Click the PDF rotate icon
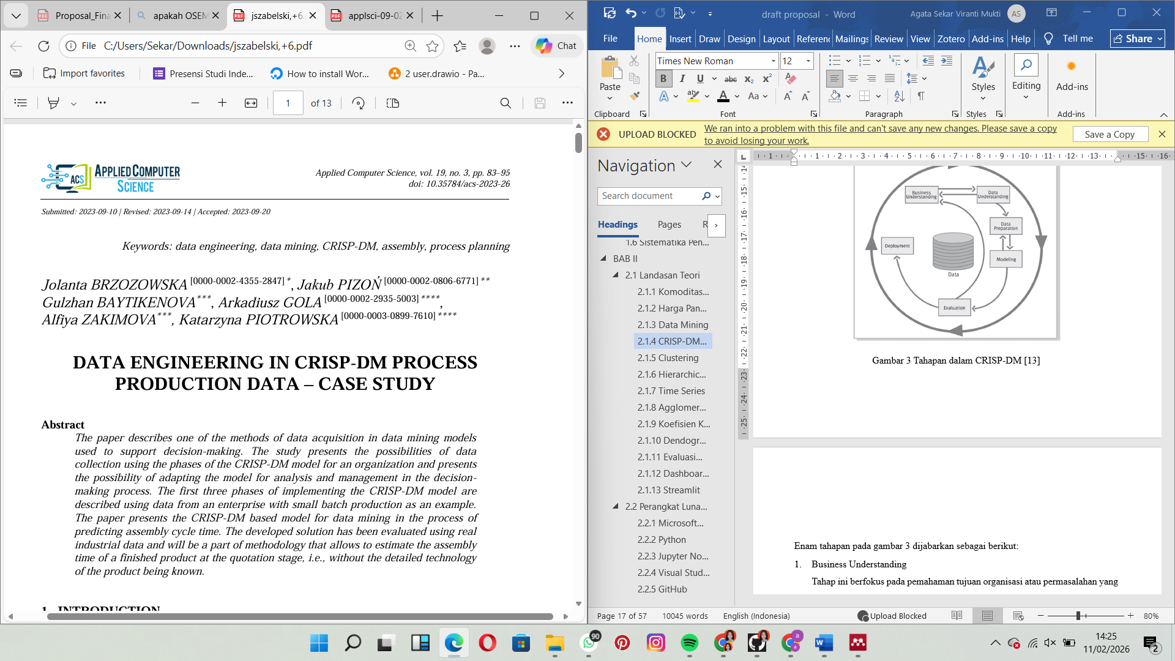Screen dimensions: 1175x661 click(x=359, y=103)
